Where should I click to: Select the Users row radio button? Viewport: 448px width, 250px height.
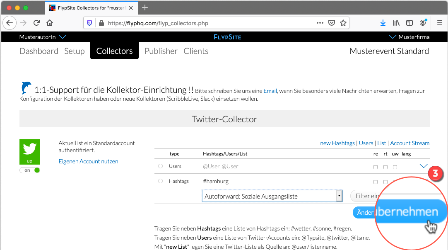[x=160, y=166]
